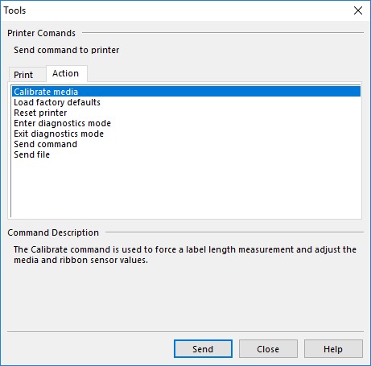This screenshot has height=366, width=371.
Task: Select Calibrate media in the command list
Action: [x=186, y=92]
